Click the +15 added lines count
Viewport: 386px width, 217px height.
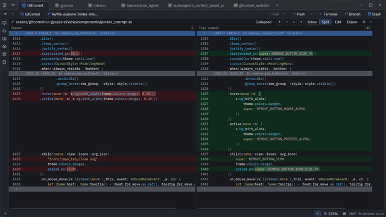point(367,28)
